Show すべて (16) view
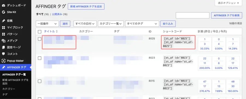This screenshot has width=246, height=99. pyautogui.click(x=43, y=14)
